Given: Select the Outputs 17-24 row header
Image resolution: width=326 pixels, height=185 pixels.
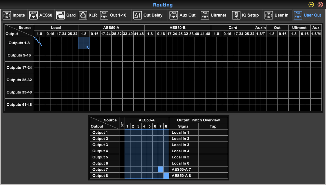Looking at the screenshot, I should [x=19, y=68].
